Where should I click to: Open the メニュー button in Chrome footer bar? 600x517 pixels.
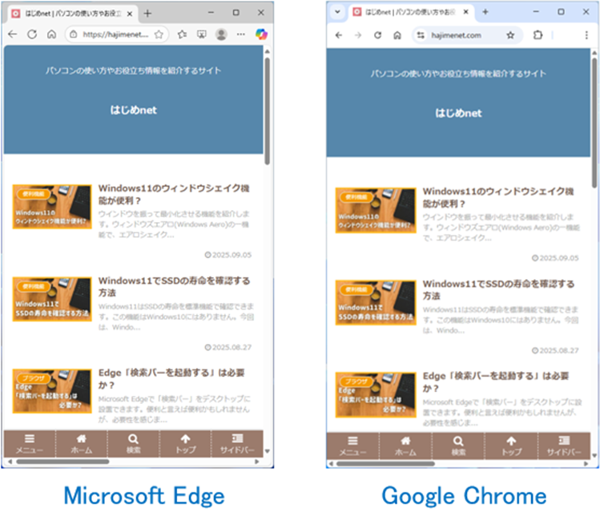click(x=352, y=446)
